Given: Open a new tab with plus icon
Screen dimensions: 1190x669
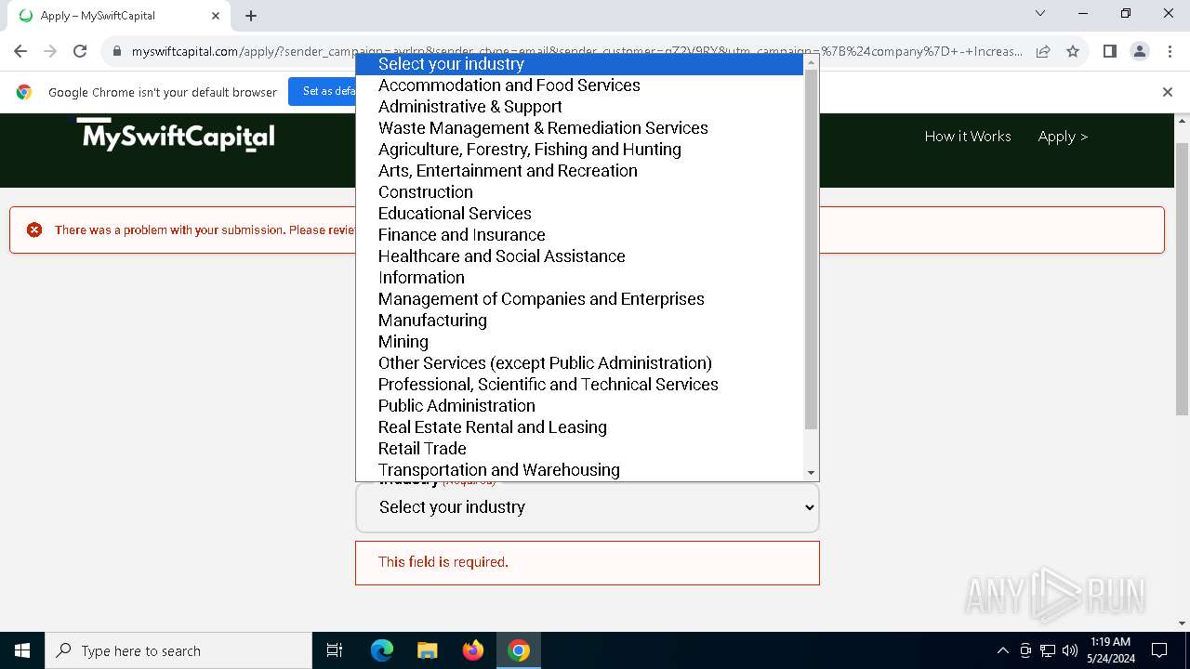Looking at the screenshot, I should (x=251, y=15).
